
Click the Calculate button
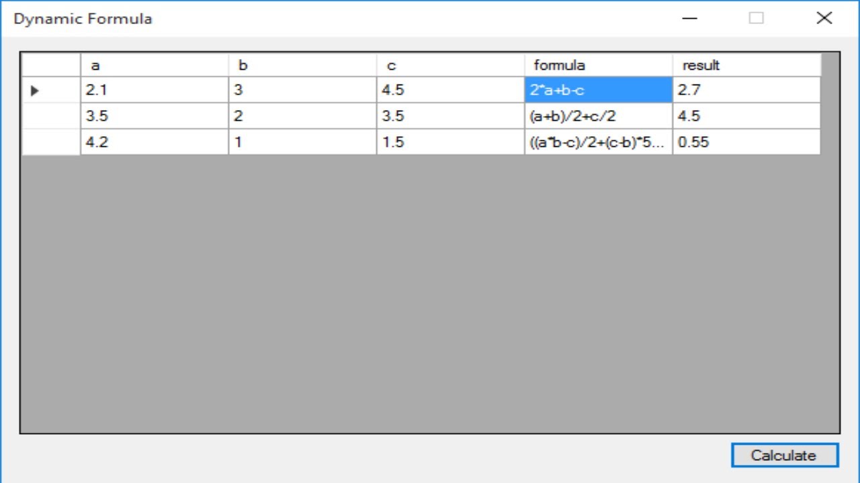point(785,455)
